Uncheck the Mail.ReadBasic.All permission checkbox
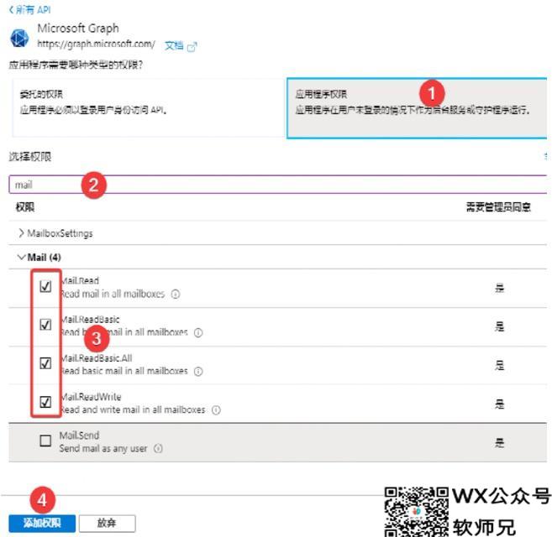The image size is (552, 537). pyautogui.click(x=45, y=363)
